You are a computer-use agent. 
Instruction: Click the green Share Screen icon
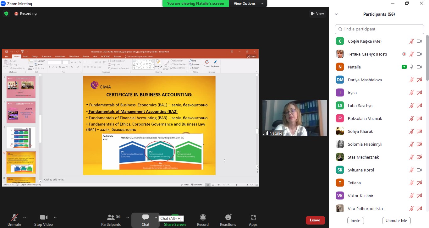(x=175, y=218)
